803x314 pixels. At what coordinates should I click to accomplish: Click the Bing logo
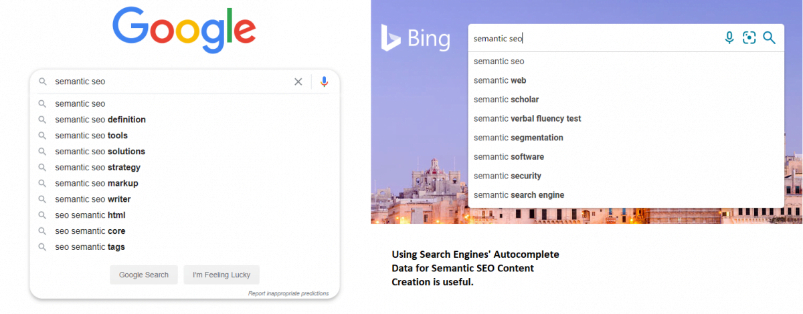tap(415, 38)
